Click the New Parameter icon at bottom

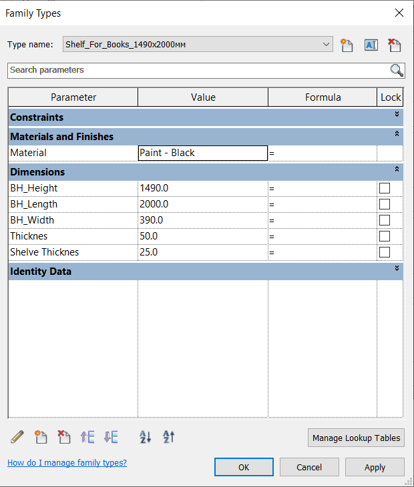tap(41, 437)
